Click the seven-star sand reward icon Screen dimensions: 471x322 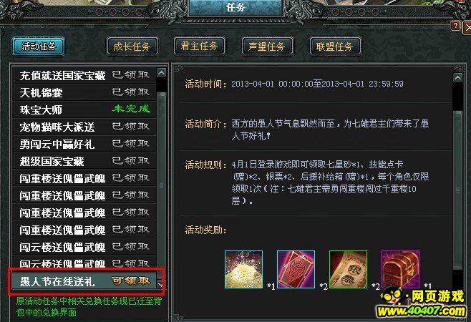[243, 270]
